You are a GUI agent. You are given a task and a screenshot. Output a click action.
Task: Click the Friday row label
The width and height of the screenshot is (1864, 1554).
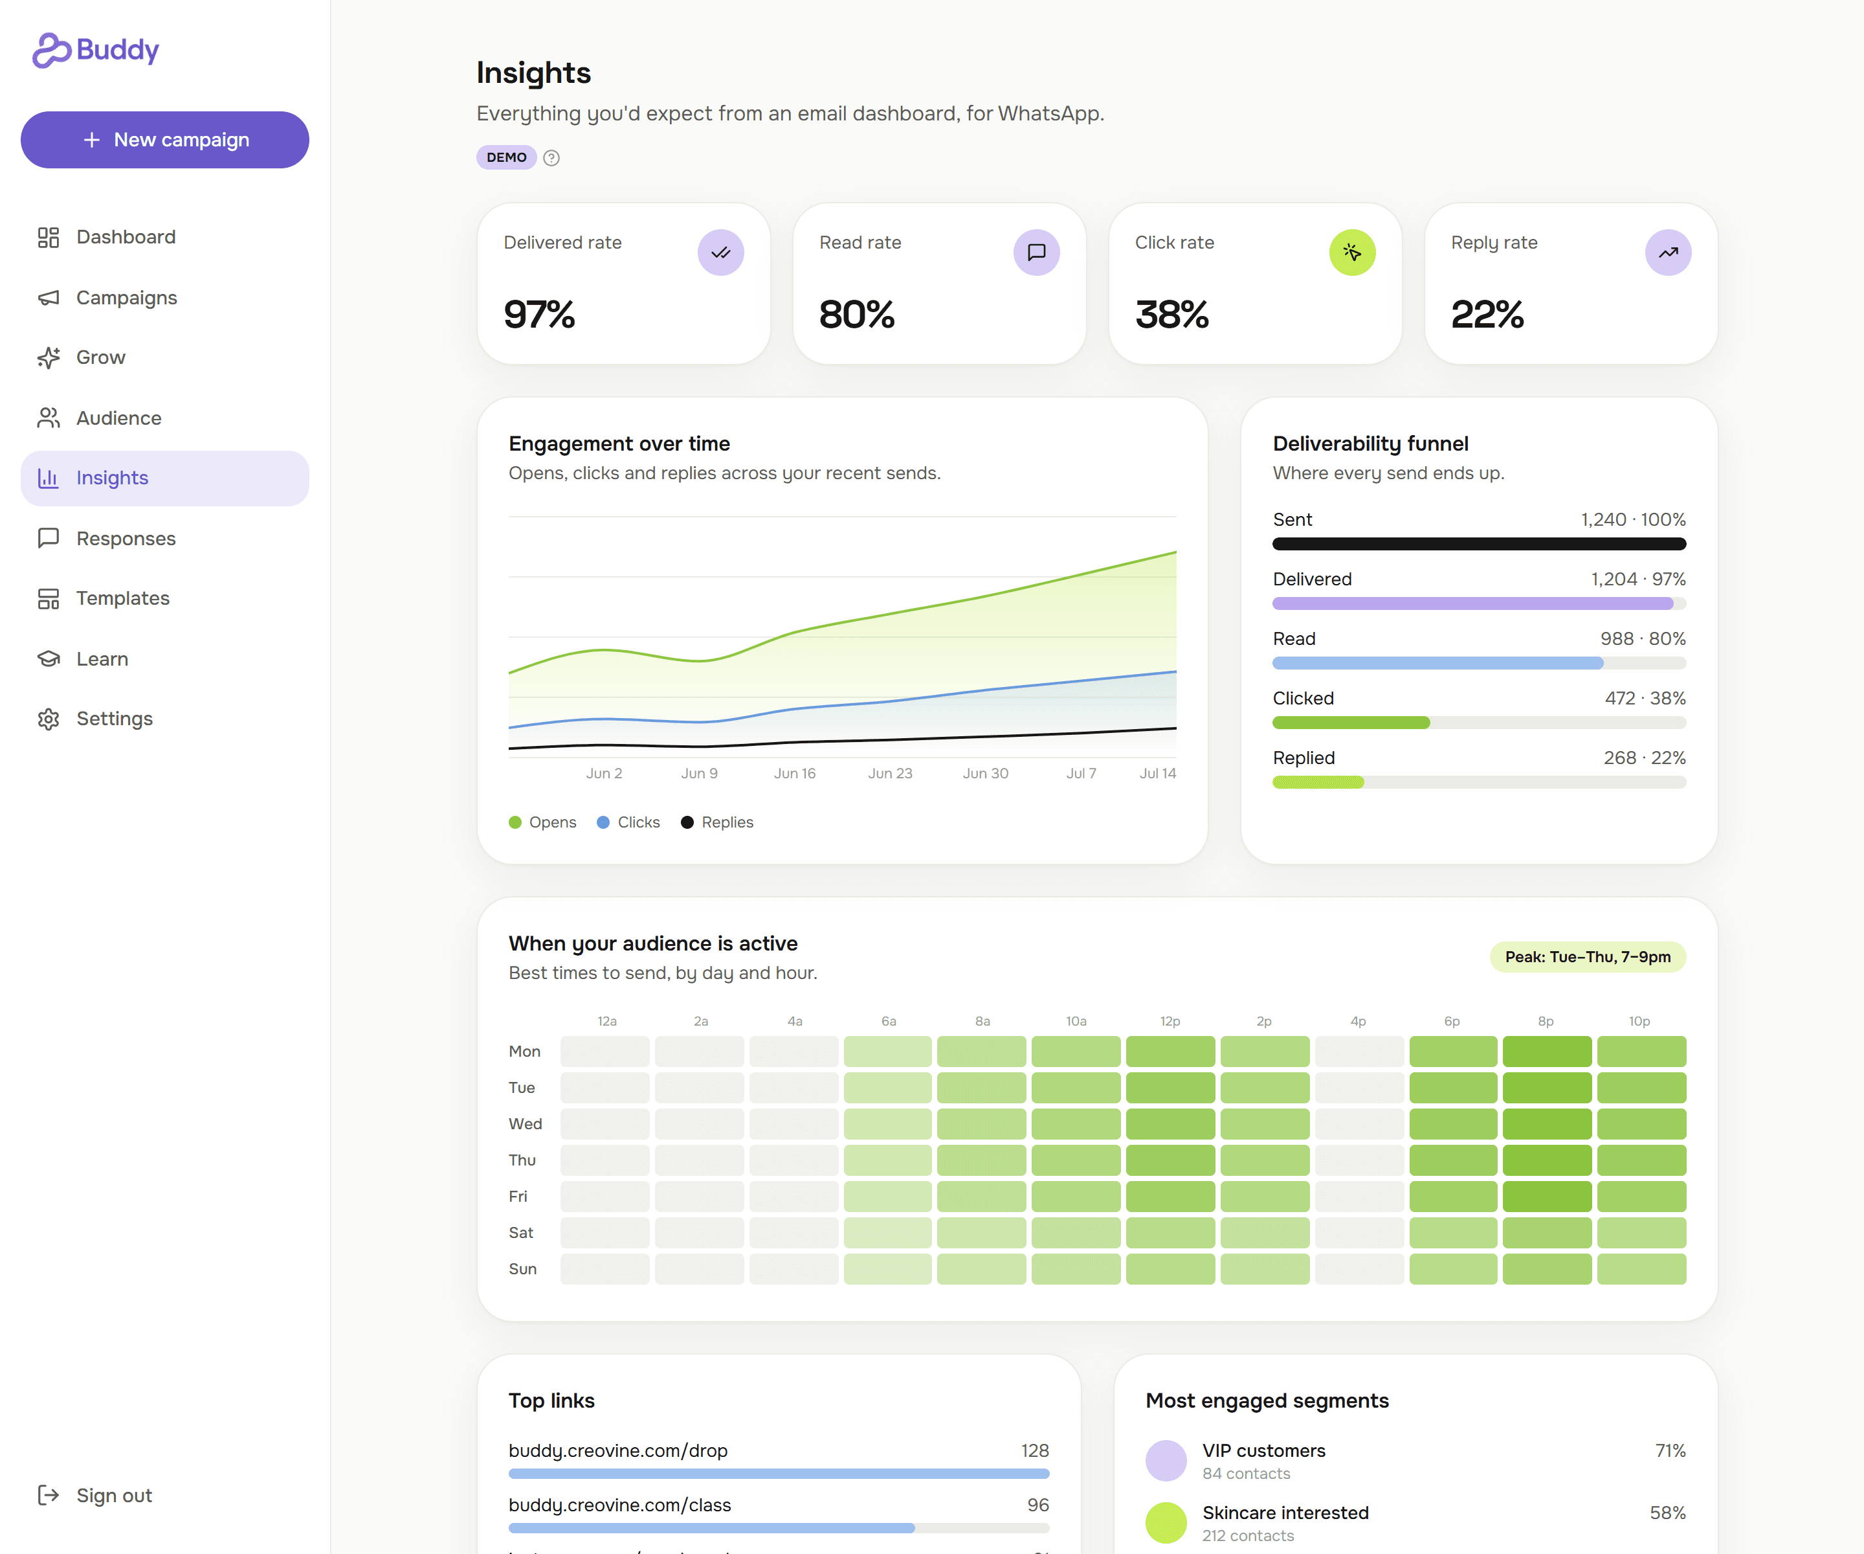(518, 1197)
